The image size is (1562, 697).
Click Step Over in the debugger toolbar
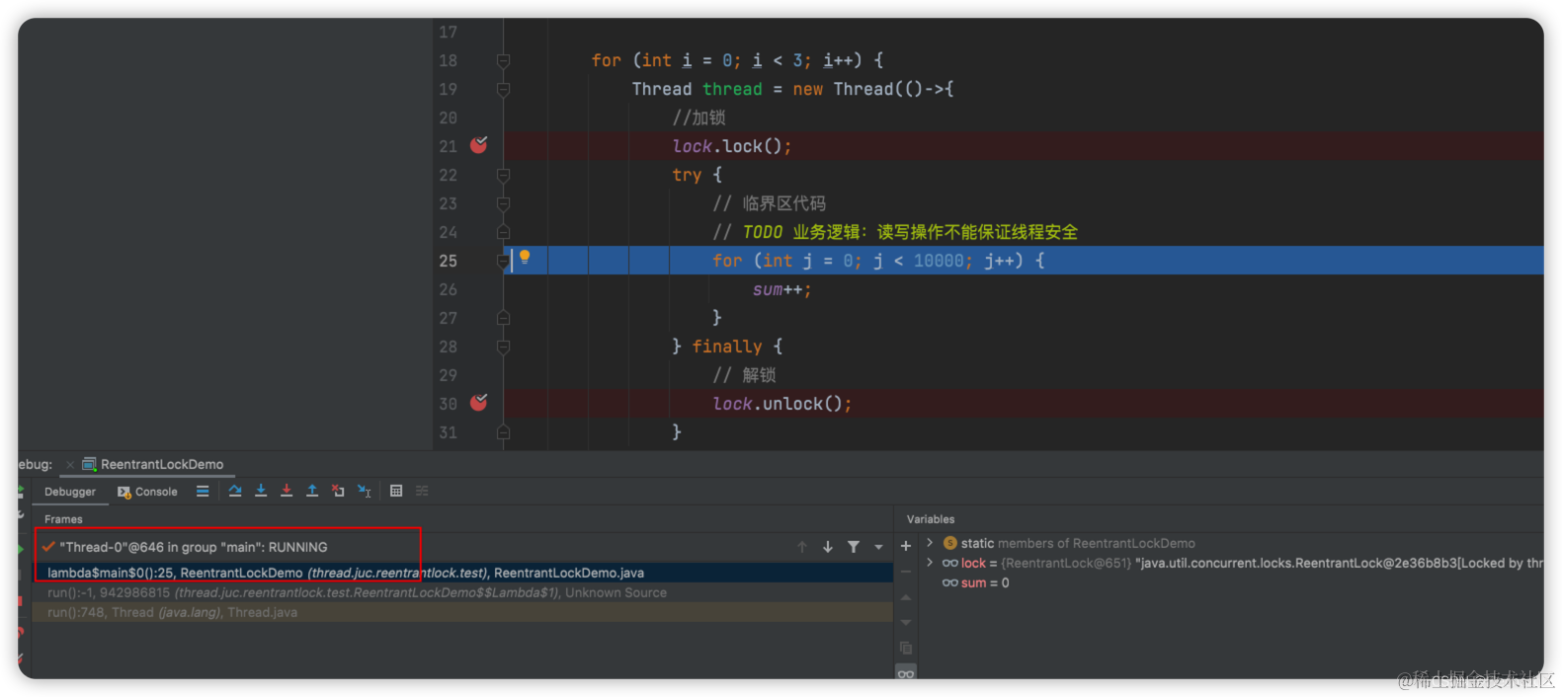235,491
